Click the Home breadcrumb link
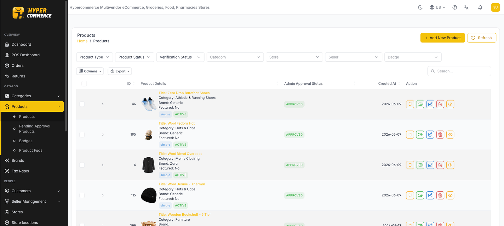Image resolution: width=504 pixels, height=226 pixels. [x=82, y=41]
